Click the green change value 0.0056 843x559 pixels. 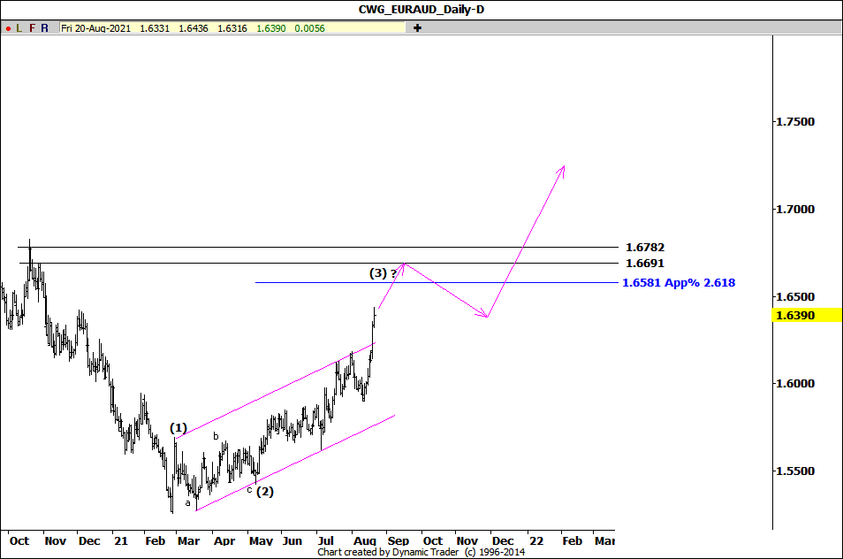tap(309, 28)
